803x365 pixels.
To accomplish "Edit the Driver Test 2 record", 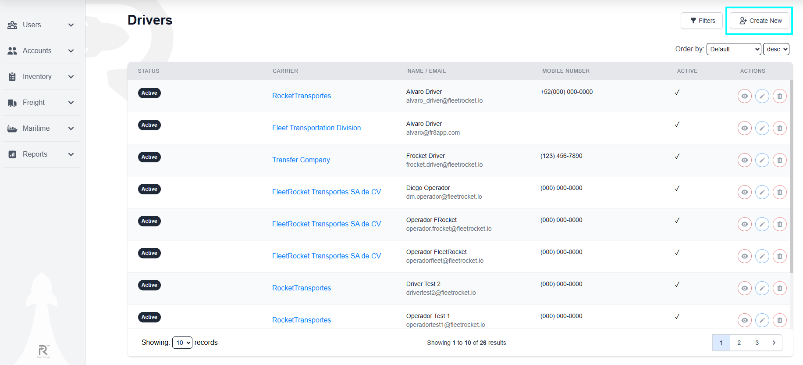I will [762, 288].
